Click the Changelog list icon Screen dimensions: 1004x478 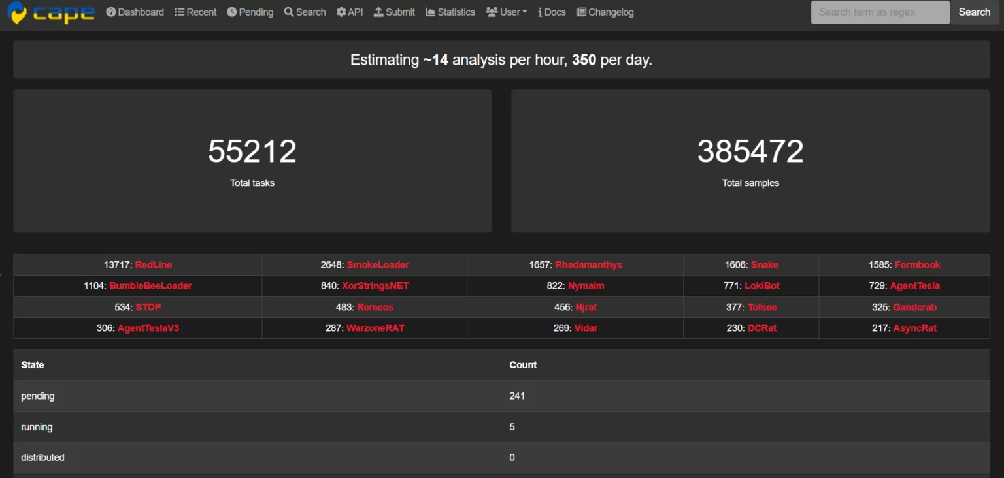point(580,12)
